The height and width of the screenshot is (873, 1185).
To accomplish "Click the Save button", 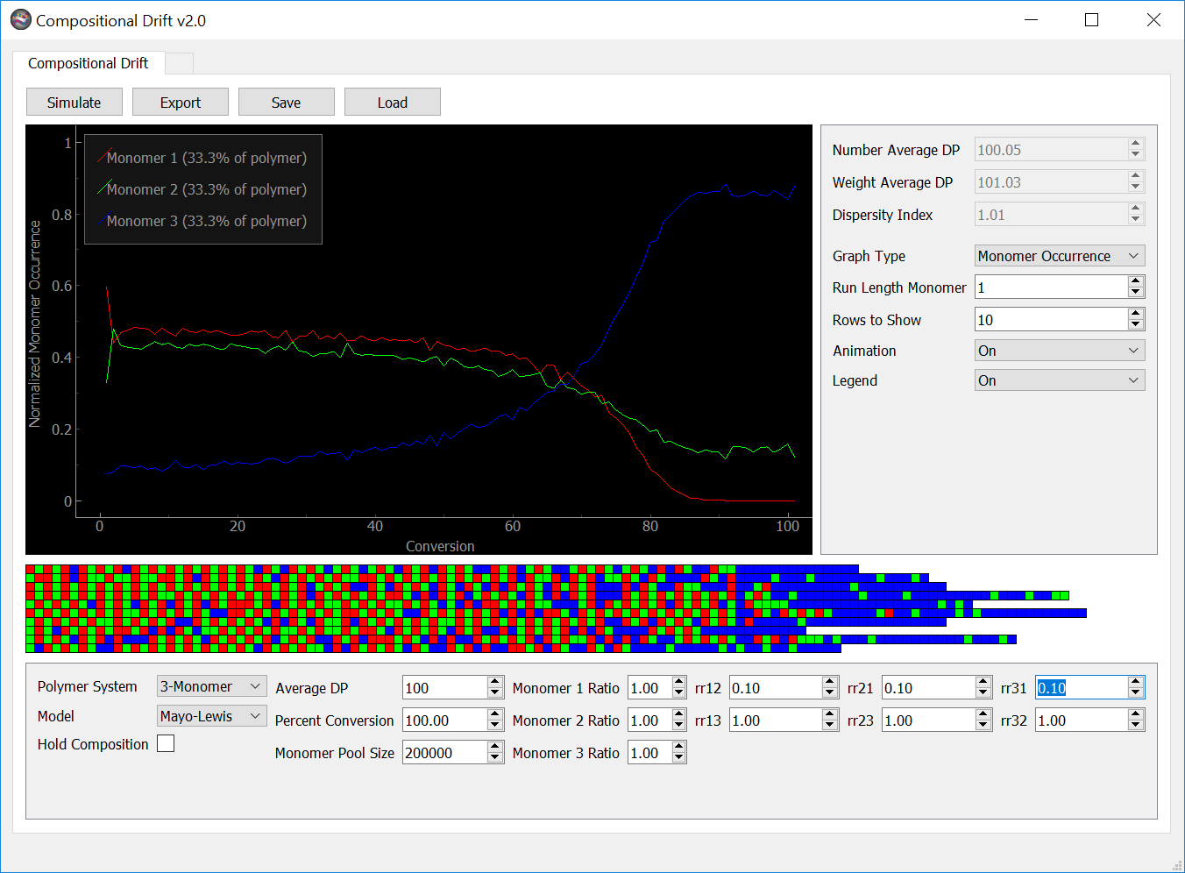I will [286, 103].
